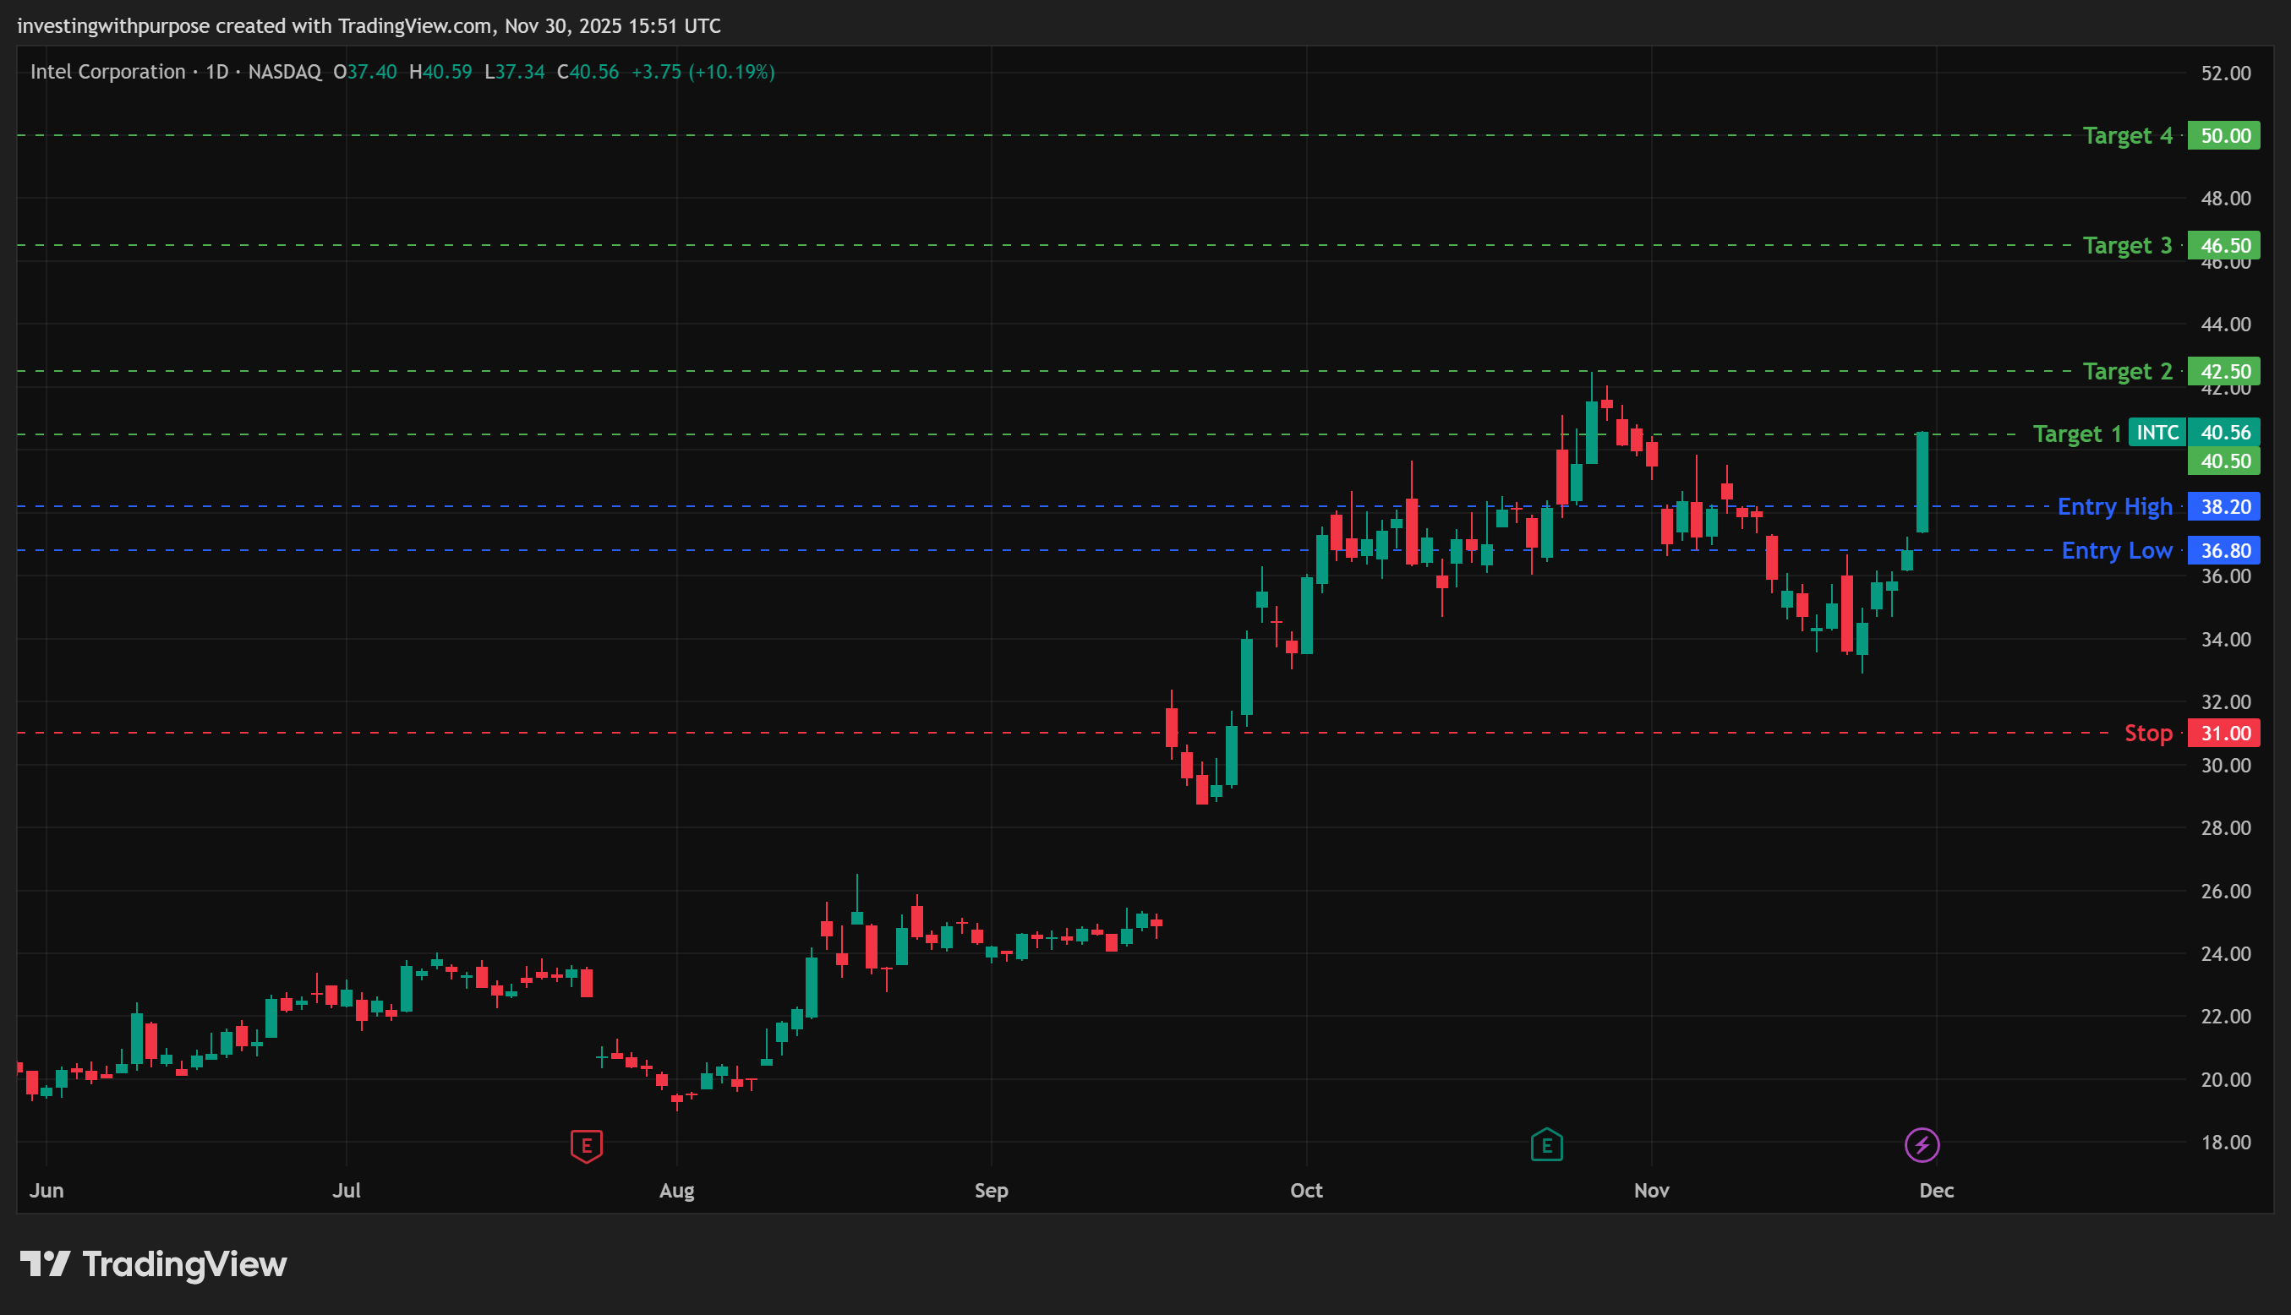
Task: Click the TradingView logo at bottom left
Action: click(x=154, y=1264)
